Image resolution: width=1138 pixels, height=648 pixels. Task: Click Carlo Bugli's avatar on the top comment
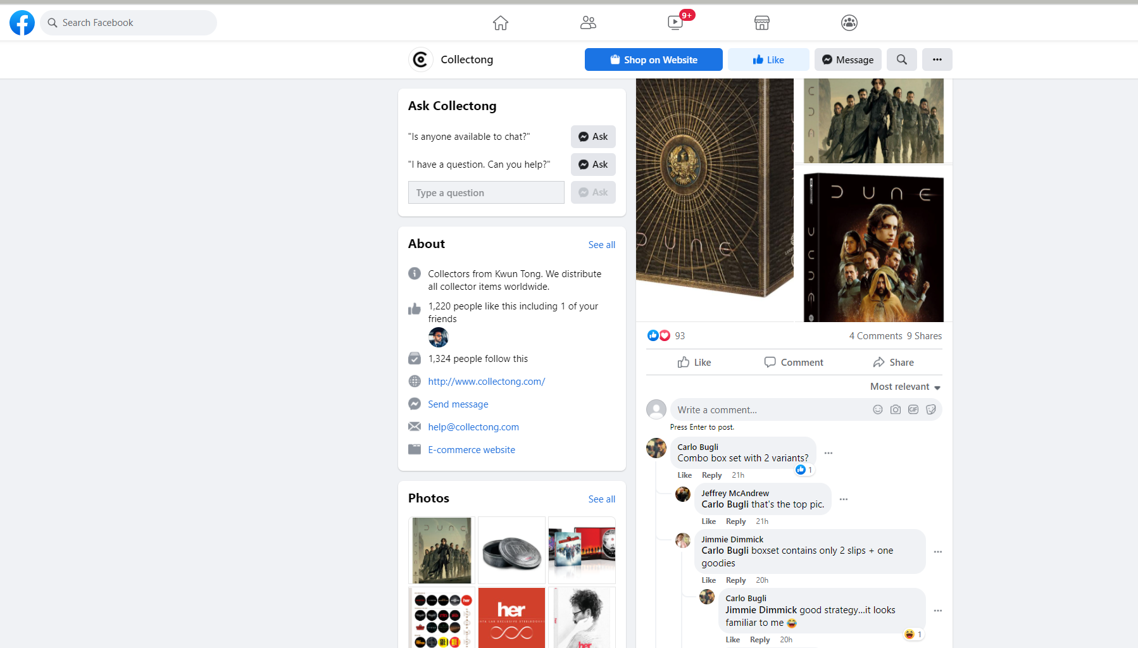click(x=656, y=448)
